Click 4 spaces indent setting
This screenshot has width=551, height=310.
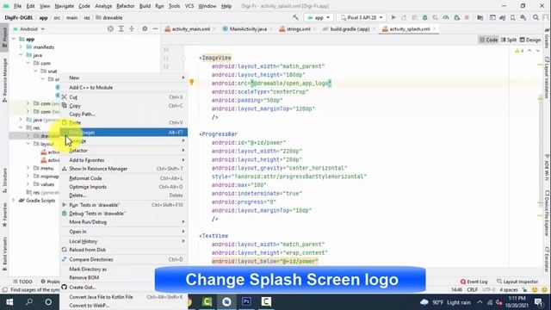coord(509,289)
